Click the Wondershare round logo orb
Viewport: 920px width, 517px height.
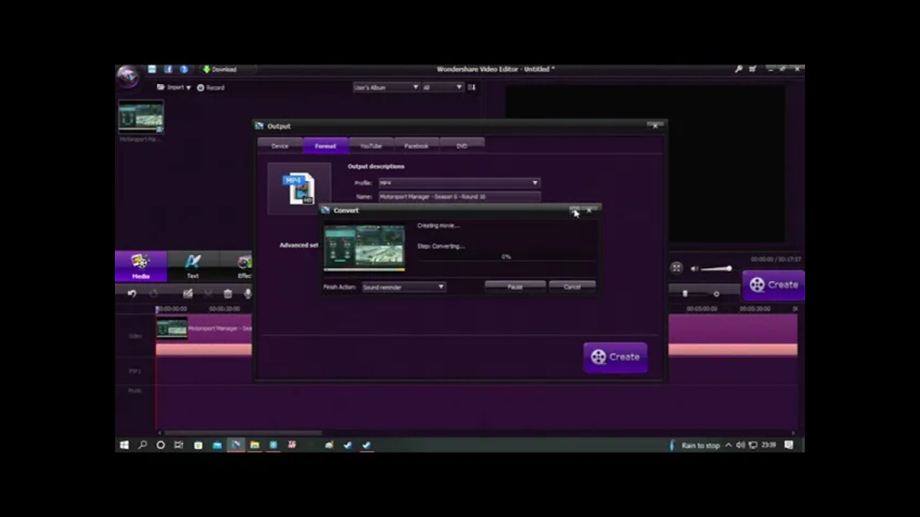pos(127,76)
